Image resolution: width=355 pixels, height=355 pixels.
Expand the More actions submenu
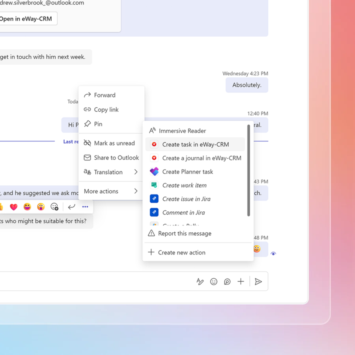[111, 191]
